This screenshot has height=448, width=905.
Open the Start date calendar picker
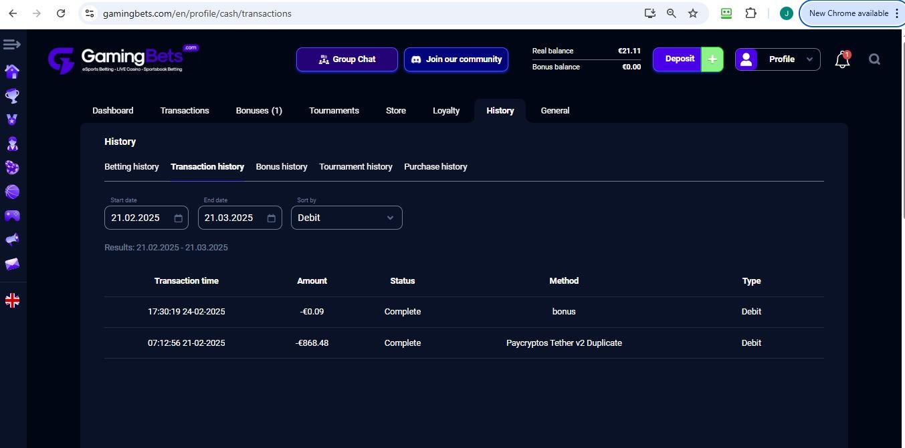click(x=178, y=218)
